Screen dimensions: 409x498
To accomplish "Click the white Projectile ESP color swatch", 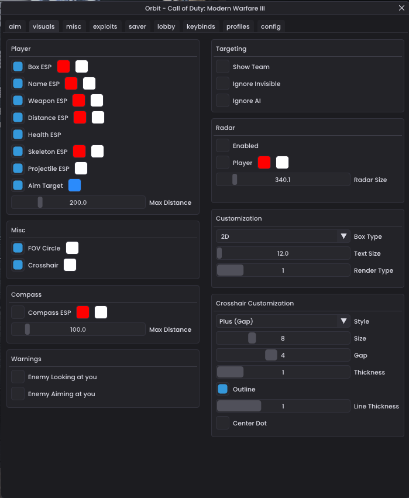I will tap(81, 169).
